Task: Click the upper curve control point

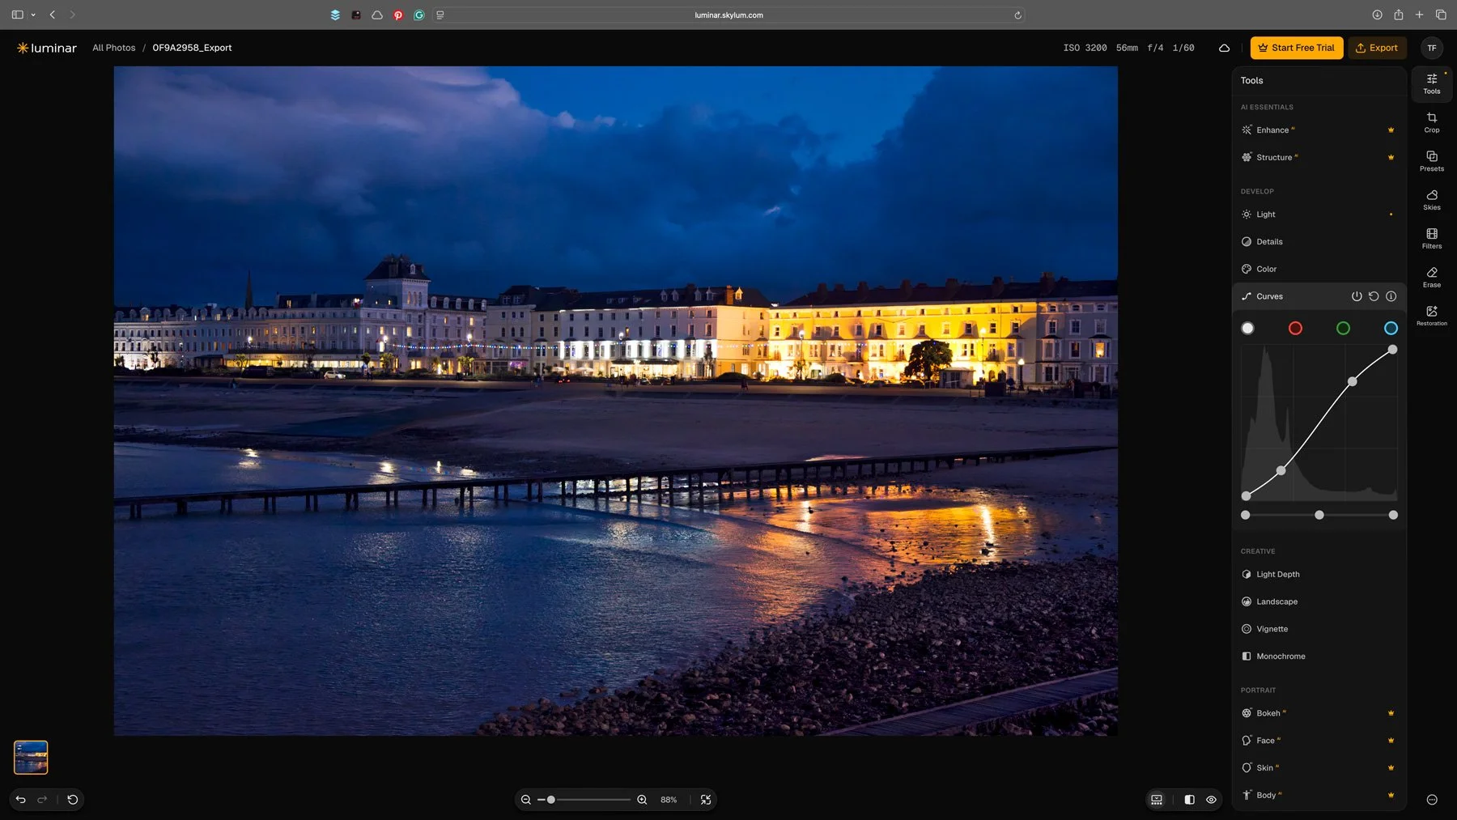Action: [1352, 381]
